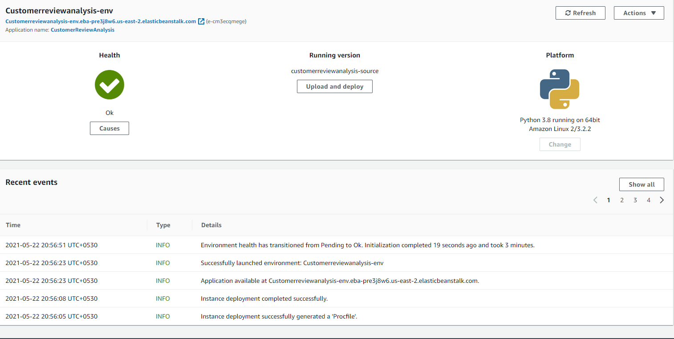Screen dimensions: 674x339
Task: Click event 'Environment health has transitioned from Pending to Ok'
Action: pos(368,245)
